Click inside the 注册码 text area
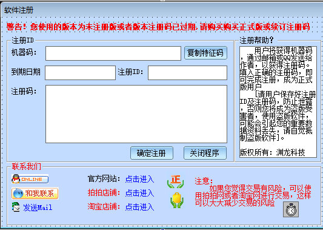The width and height of the screenshot is (323, 230). pyautogui.click(x=136, y=114)
